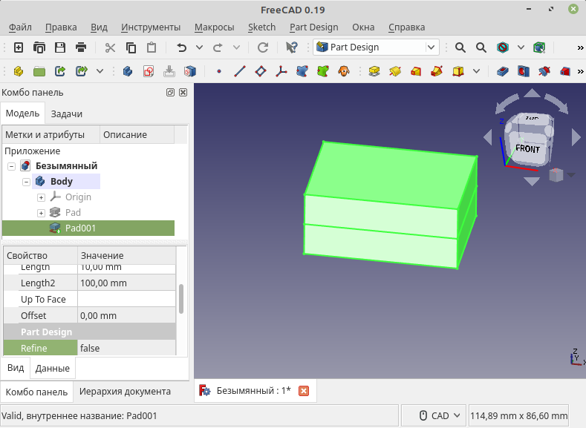Click the Create Sketch icon

(149, 71)
